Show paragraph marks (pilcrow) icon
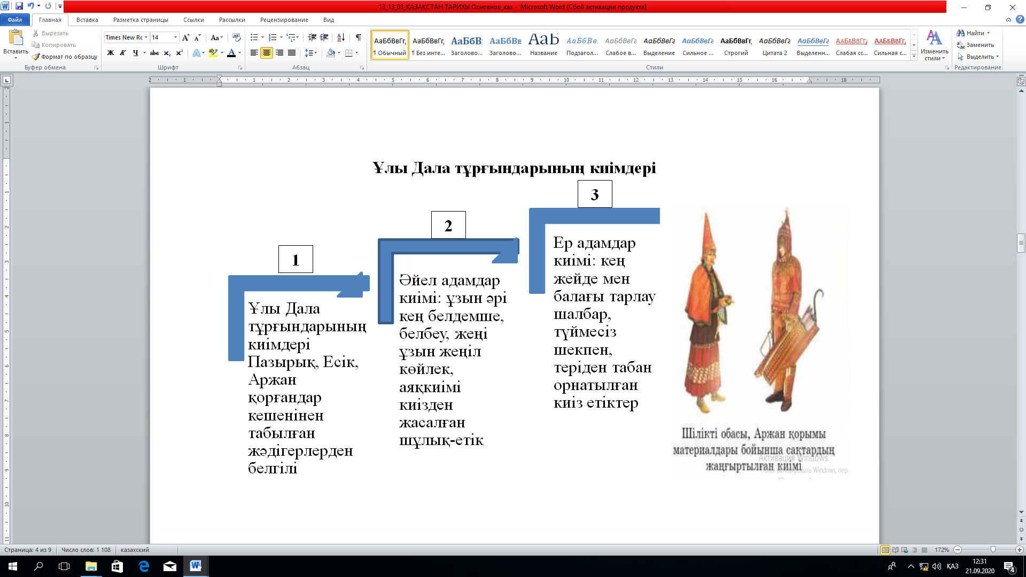Screen dimensions: 1026x577 click(358, 37)
